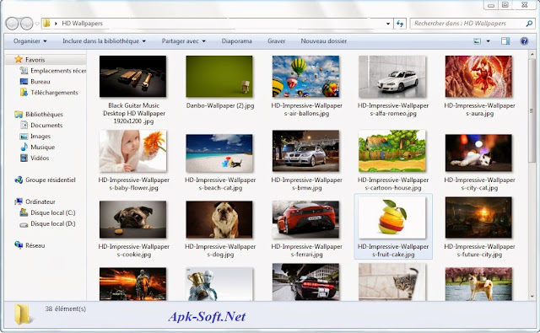Select the Black Guitar Music wallpaper thumbnail
The width and height of the screenshot is (540, 333).
[x=133, y=77]
